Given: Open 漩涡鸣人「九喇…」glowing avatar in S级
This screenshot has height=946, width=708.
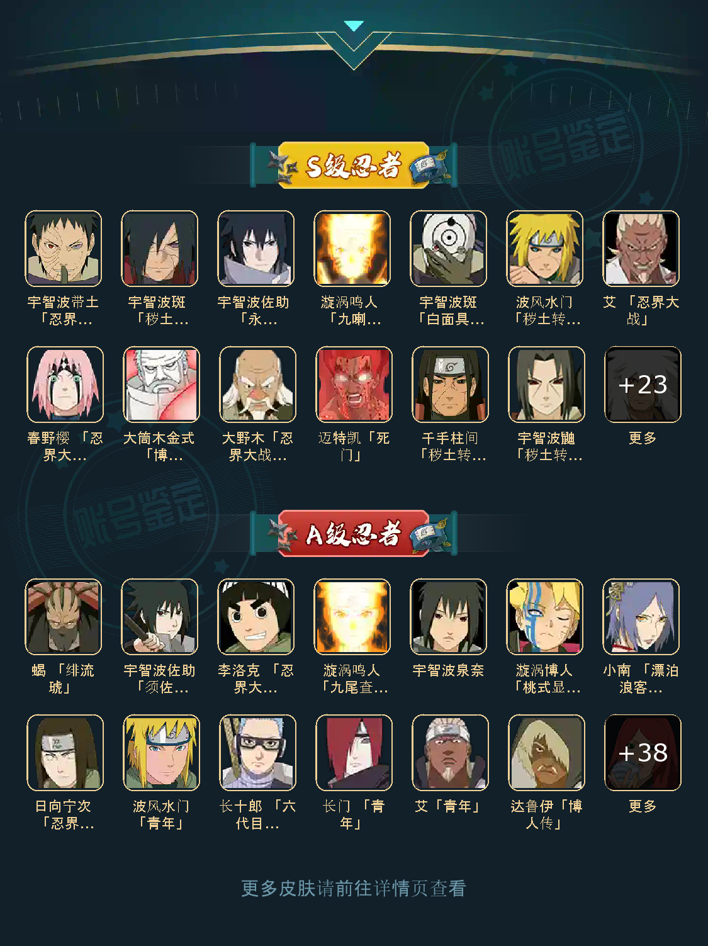Looking at the screenshot, I should tap(352, 249).
